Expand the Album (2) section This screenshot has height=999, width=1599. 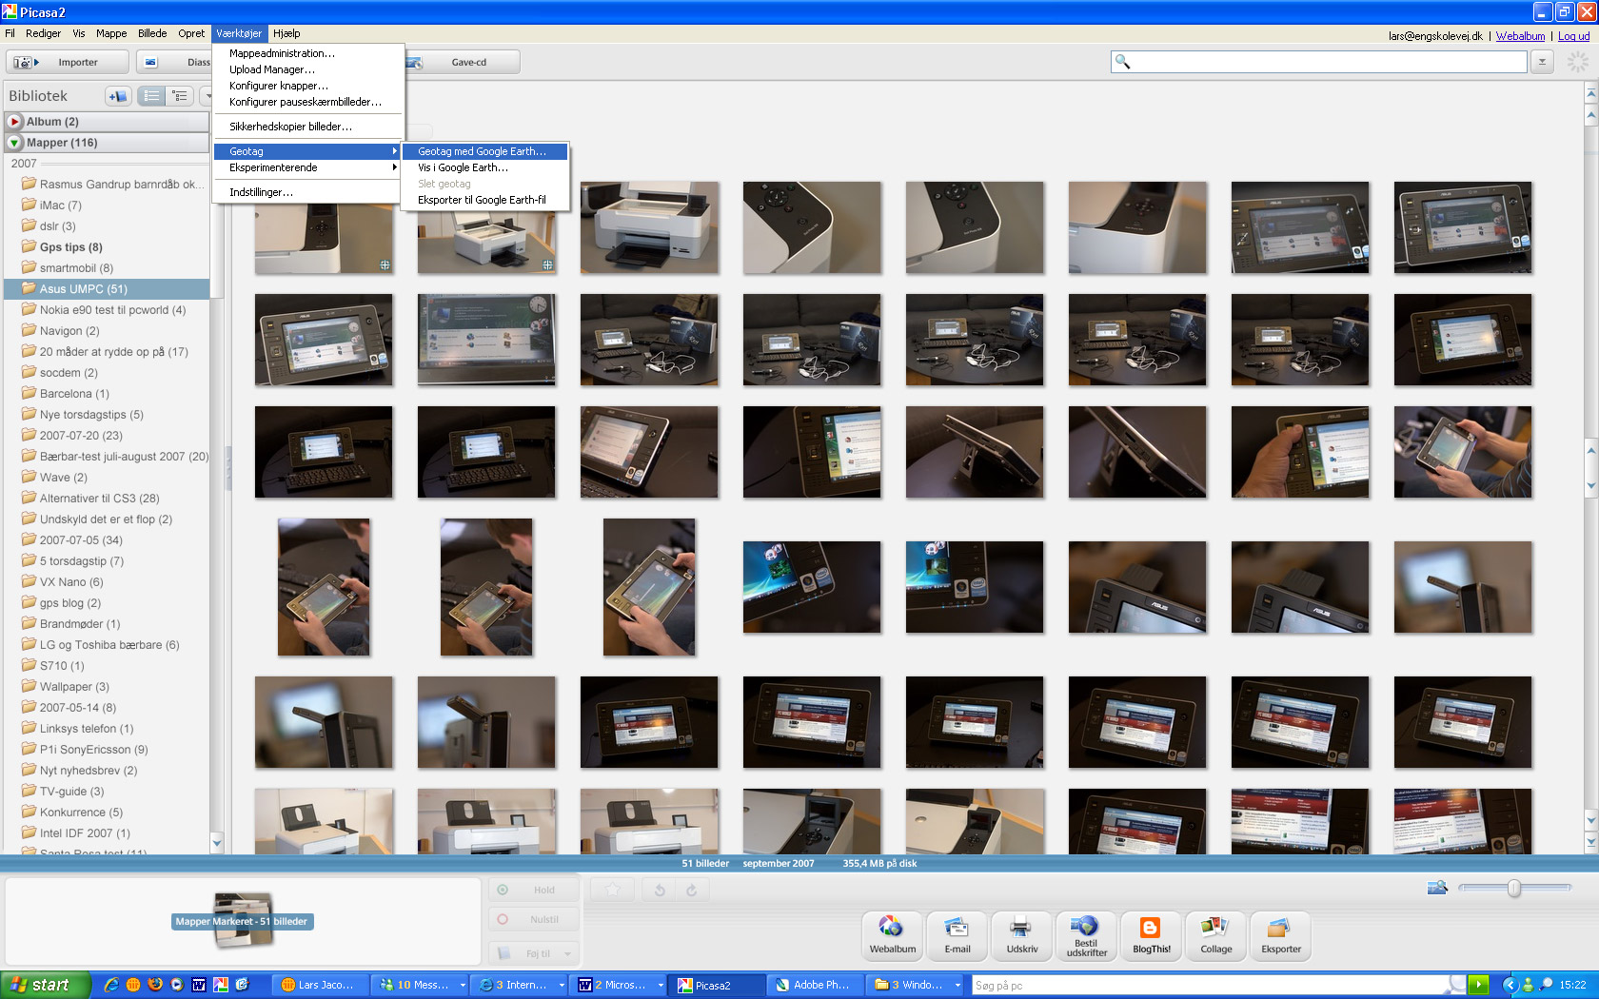pos(14,122)
